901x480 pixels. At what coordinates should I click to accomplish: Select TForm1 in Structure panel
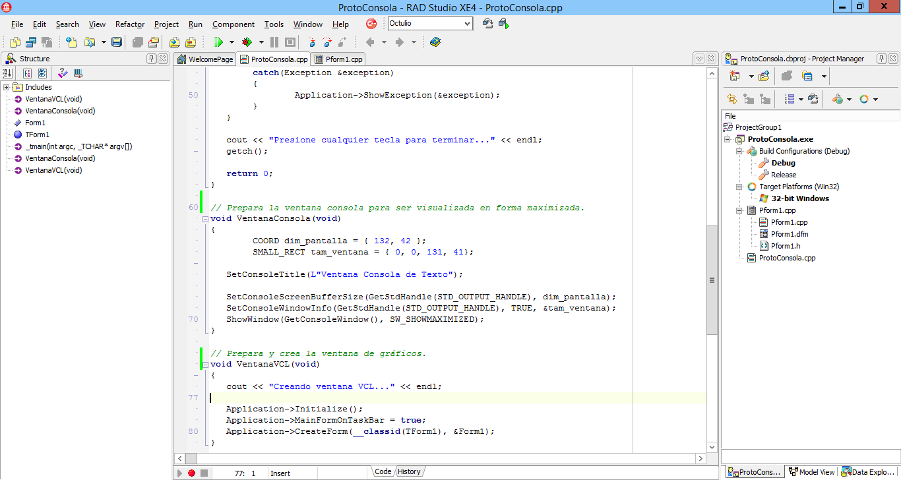[37, 135]
